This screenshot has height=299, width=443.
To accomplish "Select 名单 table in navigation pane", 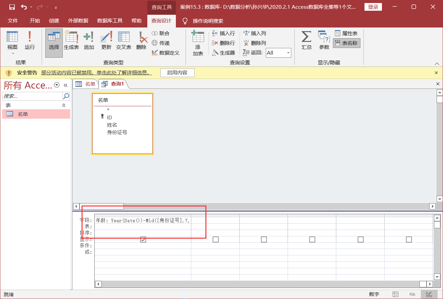I will coord(36,114).
